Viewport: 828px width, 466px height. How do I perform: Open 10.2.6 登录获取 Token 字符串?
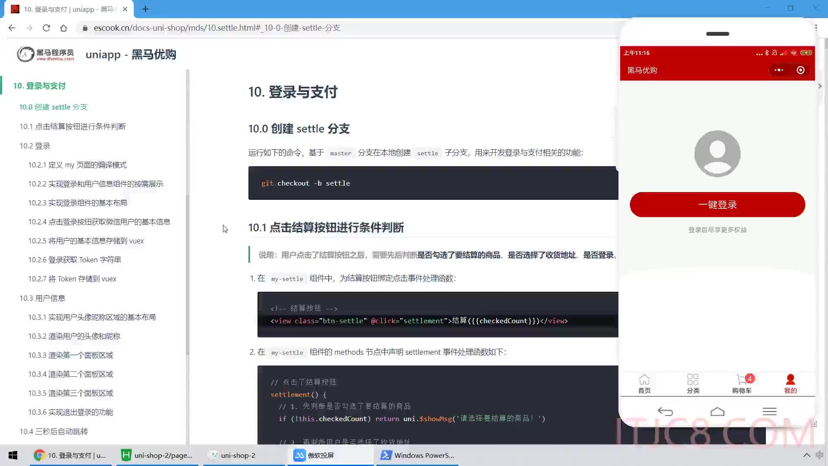pyautogui.click(x=75, y=260)
